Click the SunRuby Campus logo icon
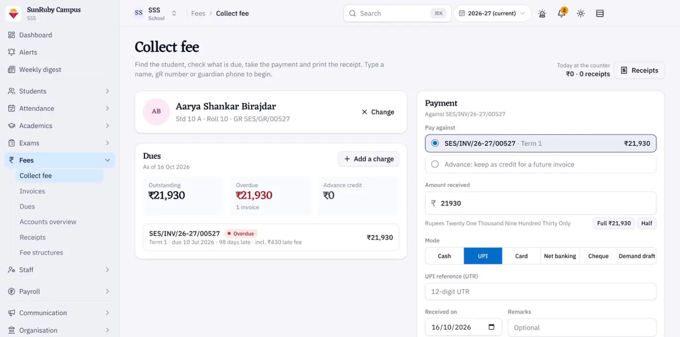 (13, 14)
